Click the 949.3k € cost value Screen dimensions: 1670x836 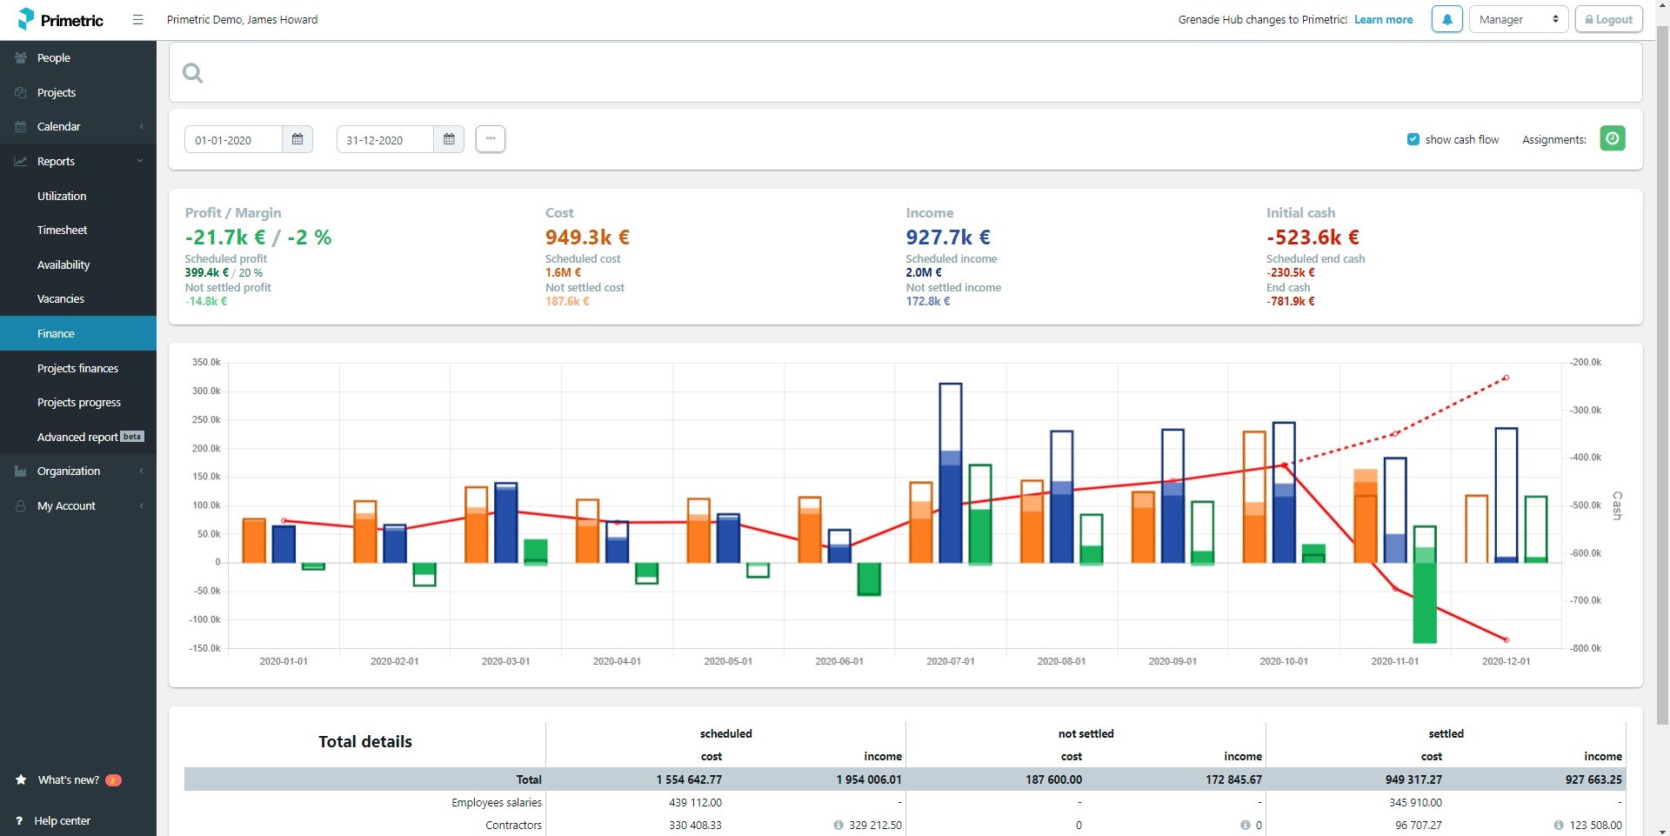587,237
